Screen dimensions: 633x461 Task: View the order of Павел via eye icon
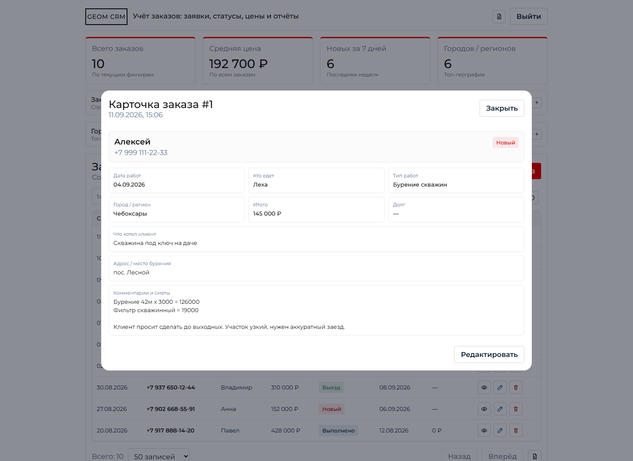point(484,431)
